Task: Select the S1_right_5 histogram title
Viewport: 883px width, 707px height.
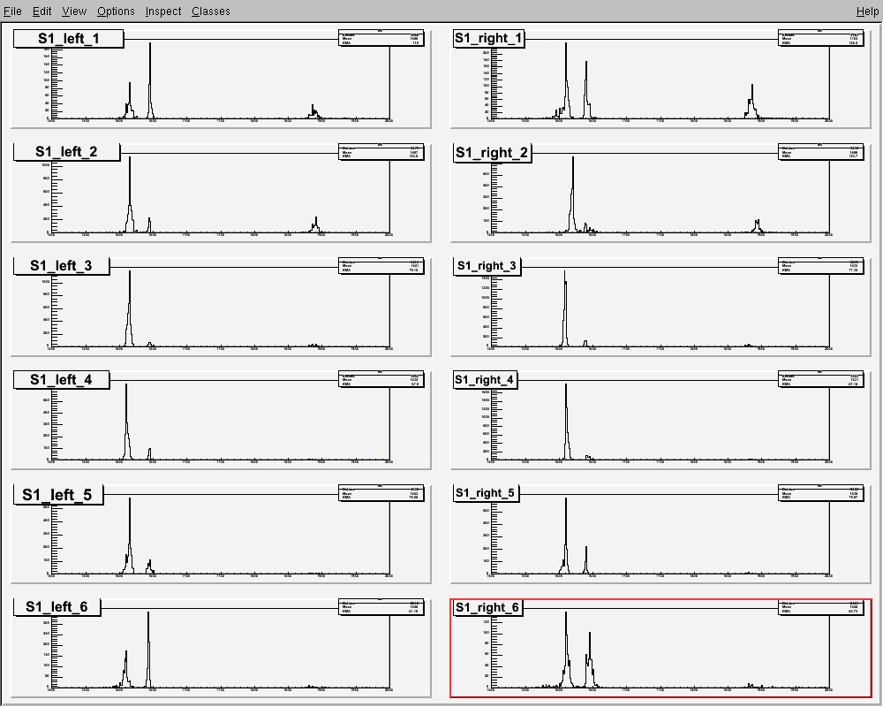Action: [486, 493]
